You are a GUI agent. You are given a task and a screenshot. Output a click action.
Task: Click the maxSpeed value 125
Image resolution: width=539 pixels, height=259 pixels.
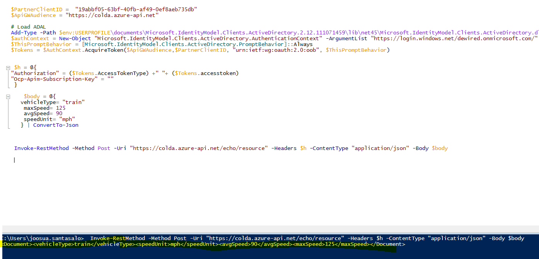(61, 108)
